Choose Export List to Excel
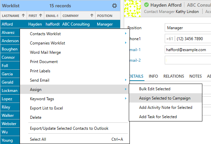This screenshot has height=144, width=211. [46, 108]
